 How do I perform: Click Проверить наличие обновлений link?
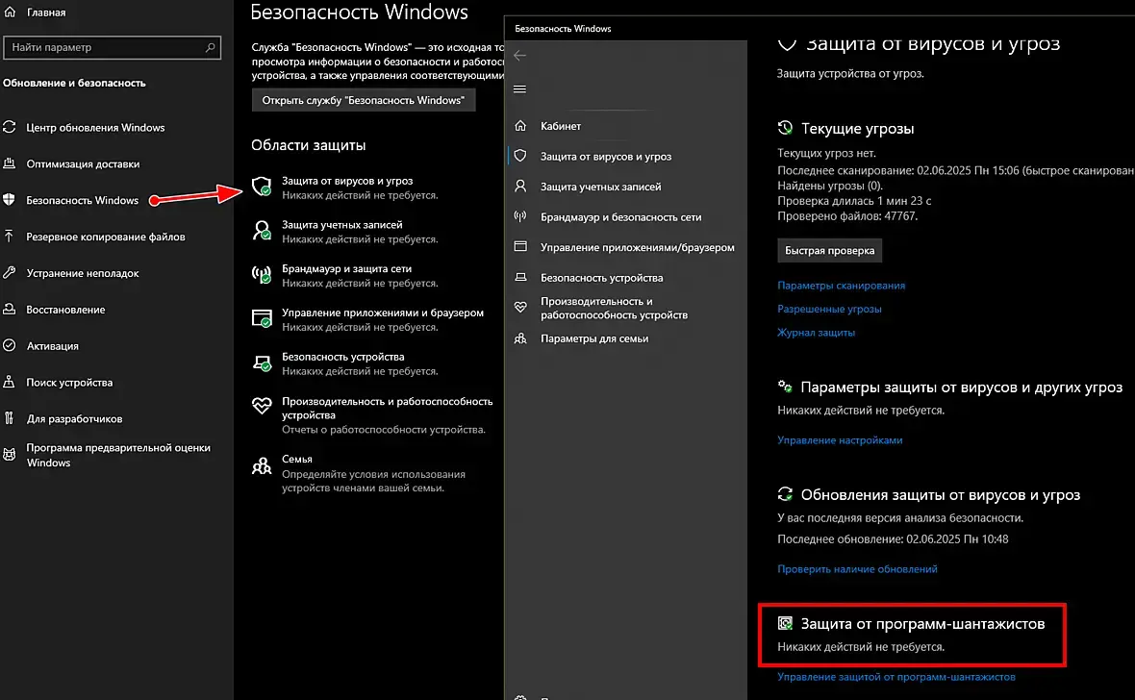[857, 569]
